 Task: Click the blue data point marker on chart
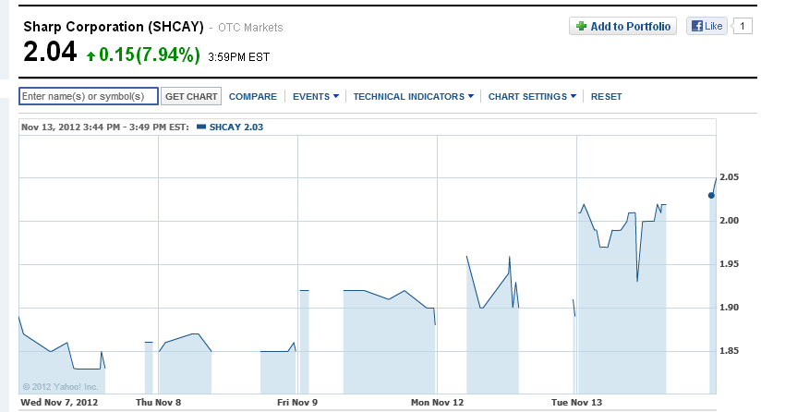pos(711,195)
